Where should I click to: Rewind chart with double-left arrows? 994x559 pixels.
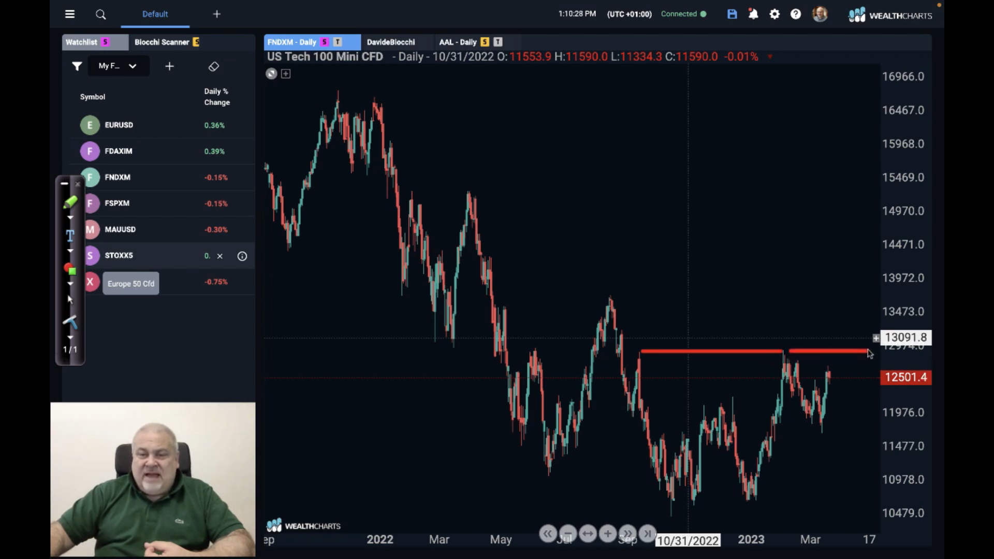pyautogui.click(x=548, y=534)
